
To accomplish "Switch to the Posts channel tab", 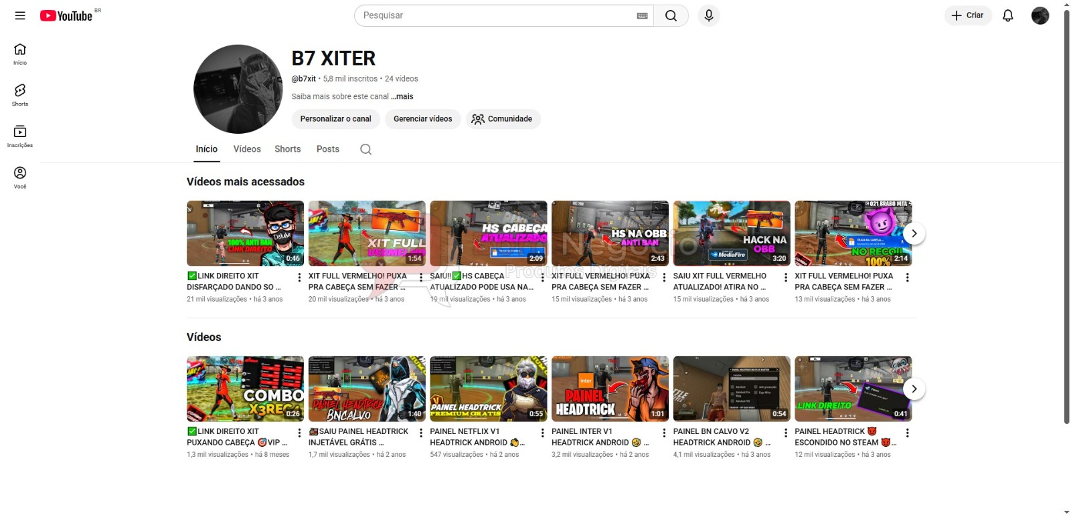I will tap(328, 149).
